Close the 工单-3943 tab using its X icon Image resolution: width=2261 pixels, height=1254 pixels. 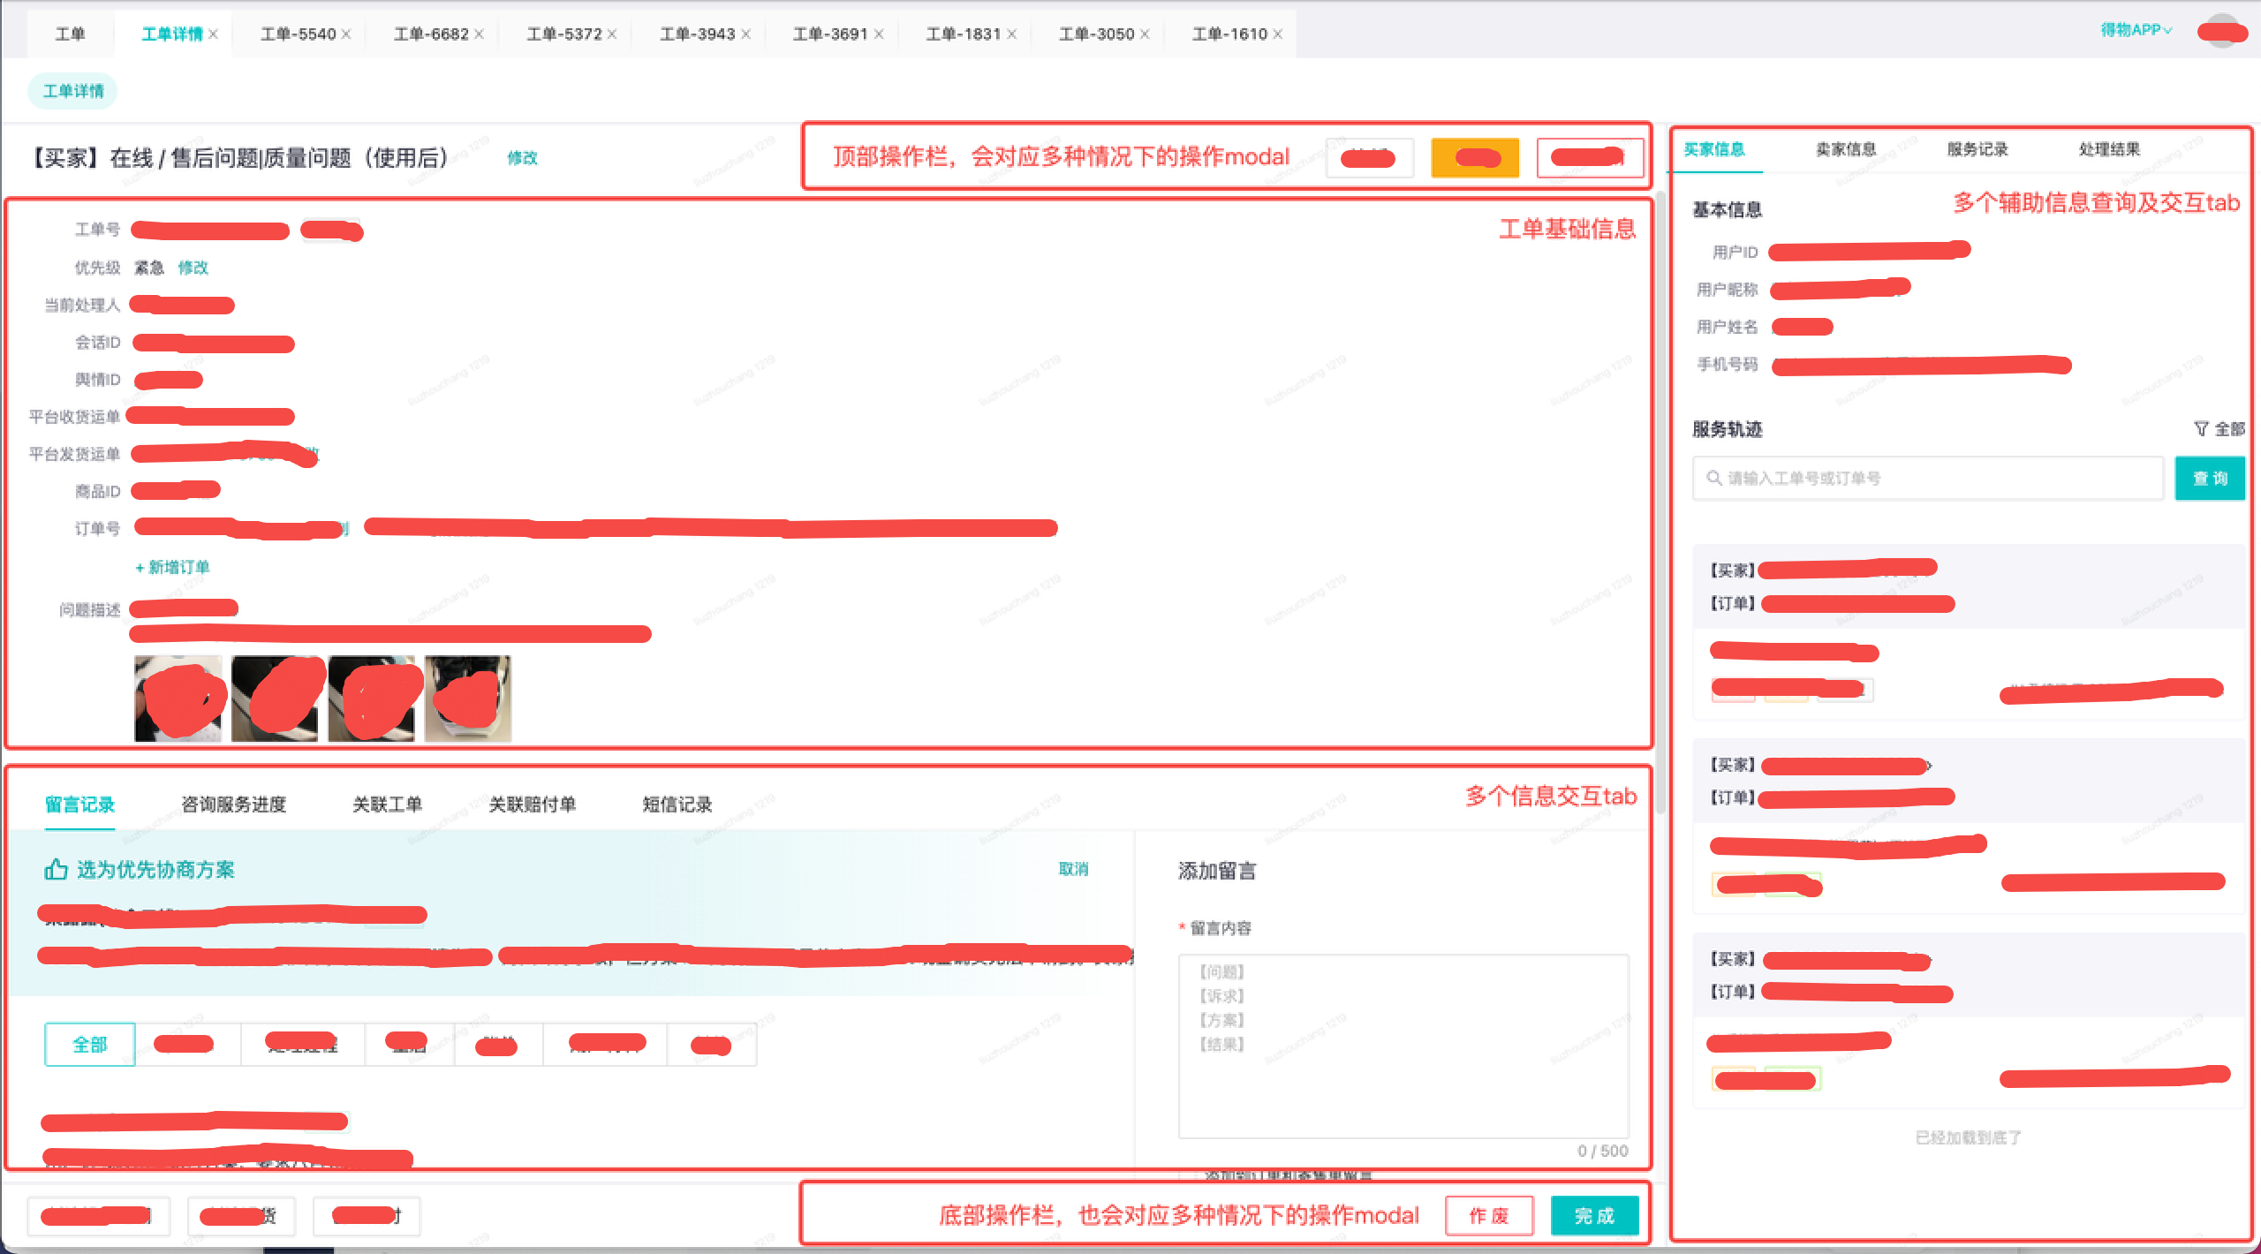(x=746, y=34)
